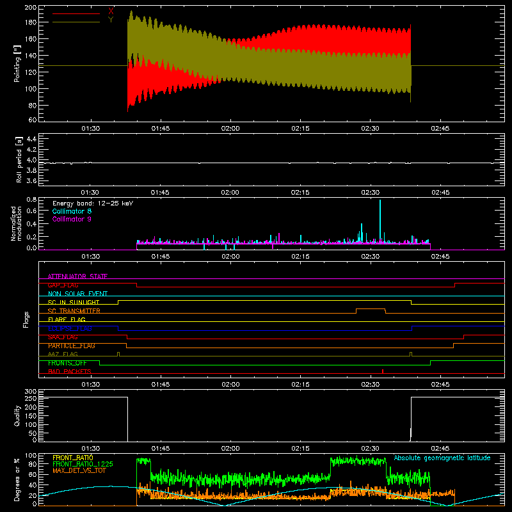The width and height of the screenshot is (512, 512).
Task: Click the Quality axis title
Action: (x=17, y=415)
